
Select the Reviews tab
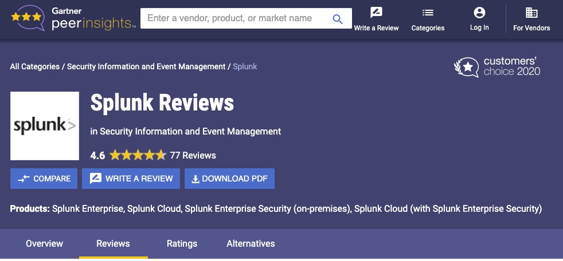[x=113, y=244]
